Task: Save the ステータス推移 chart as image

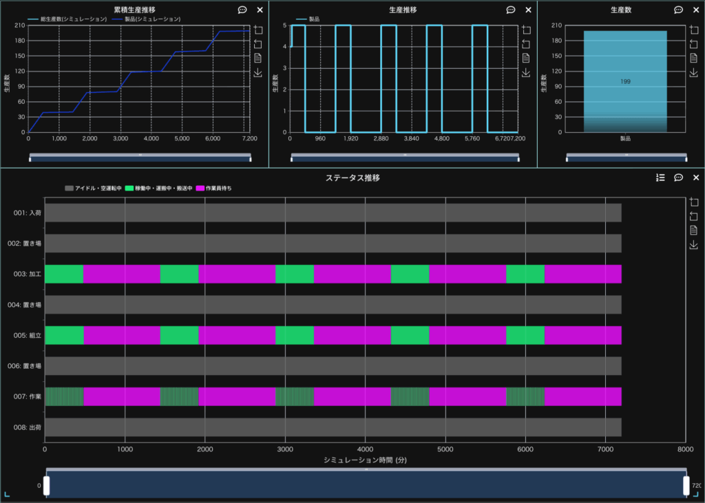Action: (x=693, y=245)
